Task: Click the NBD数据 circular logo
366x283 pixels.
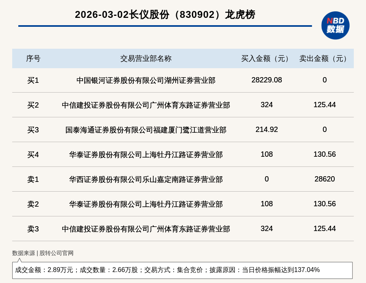Action: point(335,26)
